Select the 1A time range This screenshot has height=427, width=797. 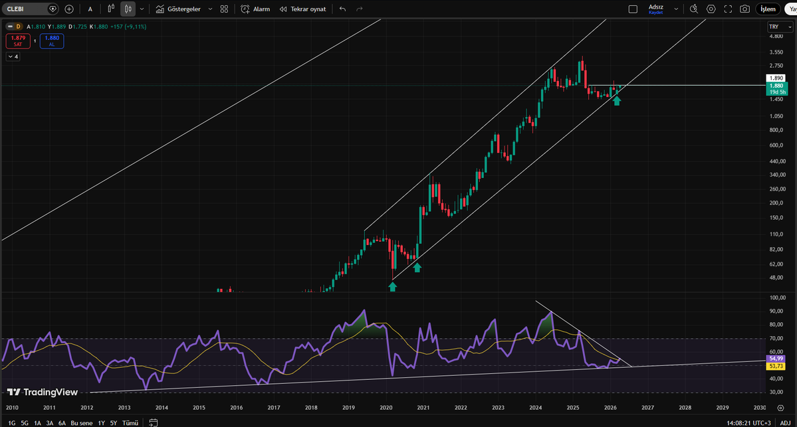coord(37,422)
